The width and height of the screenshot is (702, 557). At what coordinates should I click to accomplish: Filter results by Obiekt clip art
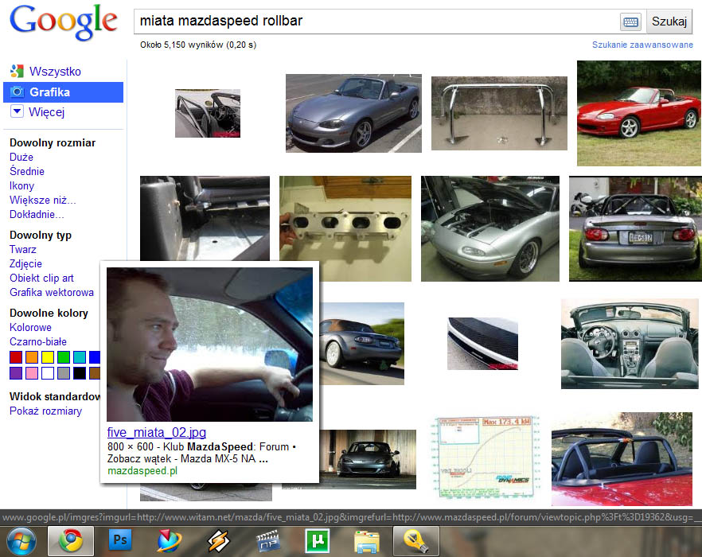[41, 278]
